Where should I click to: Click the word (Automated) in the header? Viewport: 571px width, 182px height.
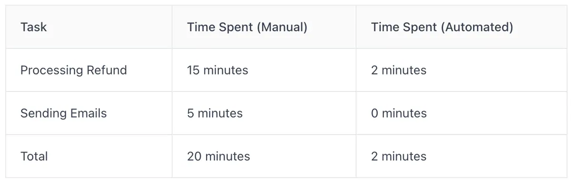477,27
